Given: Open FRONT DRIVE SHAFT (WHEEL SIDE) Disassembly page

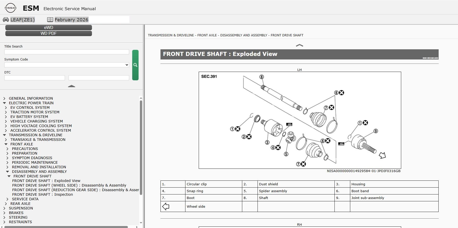Looking at the screenshot, I should 69,185.
